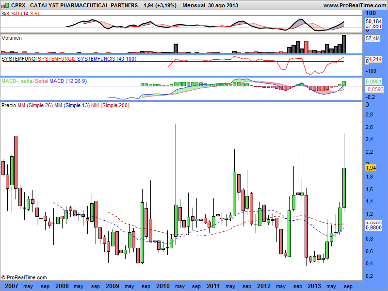This screenshot has height=291, width=388.
Task: Click the black SYSTEMFUNGI indicator label
Action: pos(19,59)
